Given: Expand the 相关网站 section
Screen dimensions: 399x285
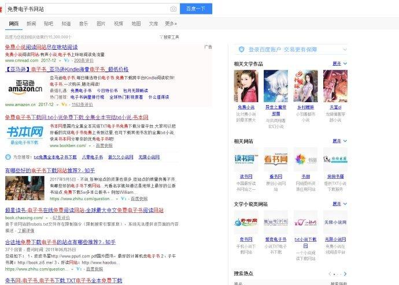Looking at the screenshot, I should [x=340, y=141].
